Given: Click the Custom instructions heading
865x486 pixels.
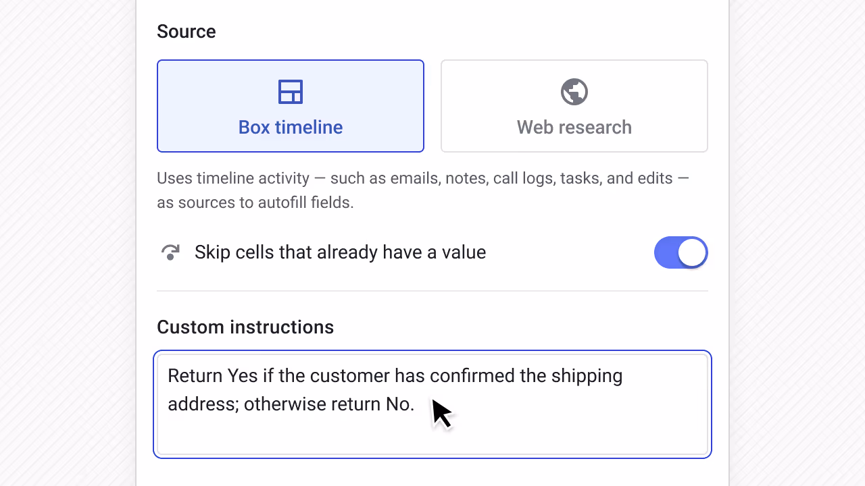Looking at the screenshot, I should (245, 327).
